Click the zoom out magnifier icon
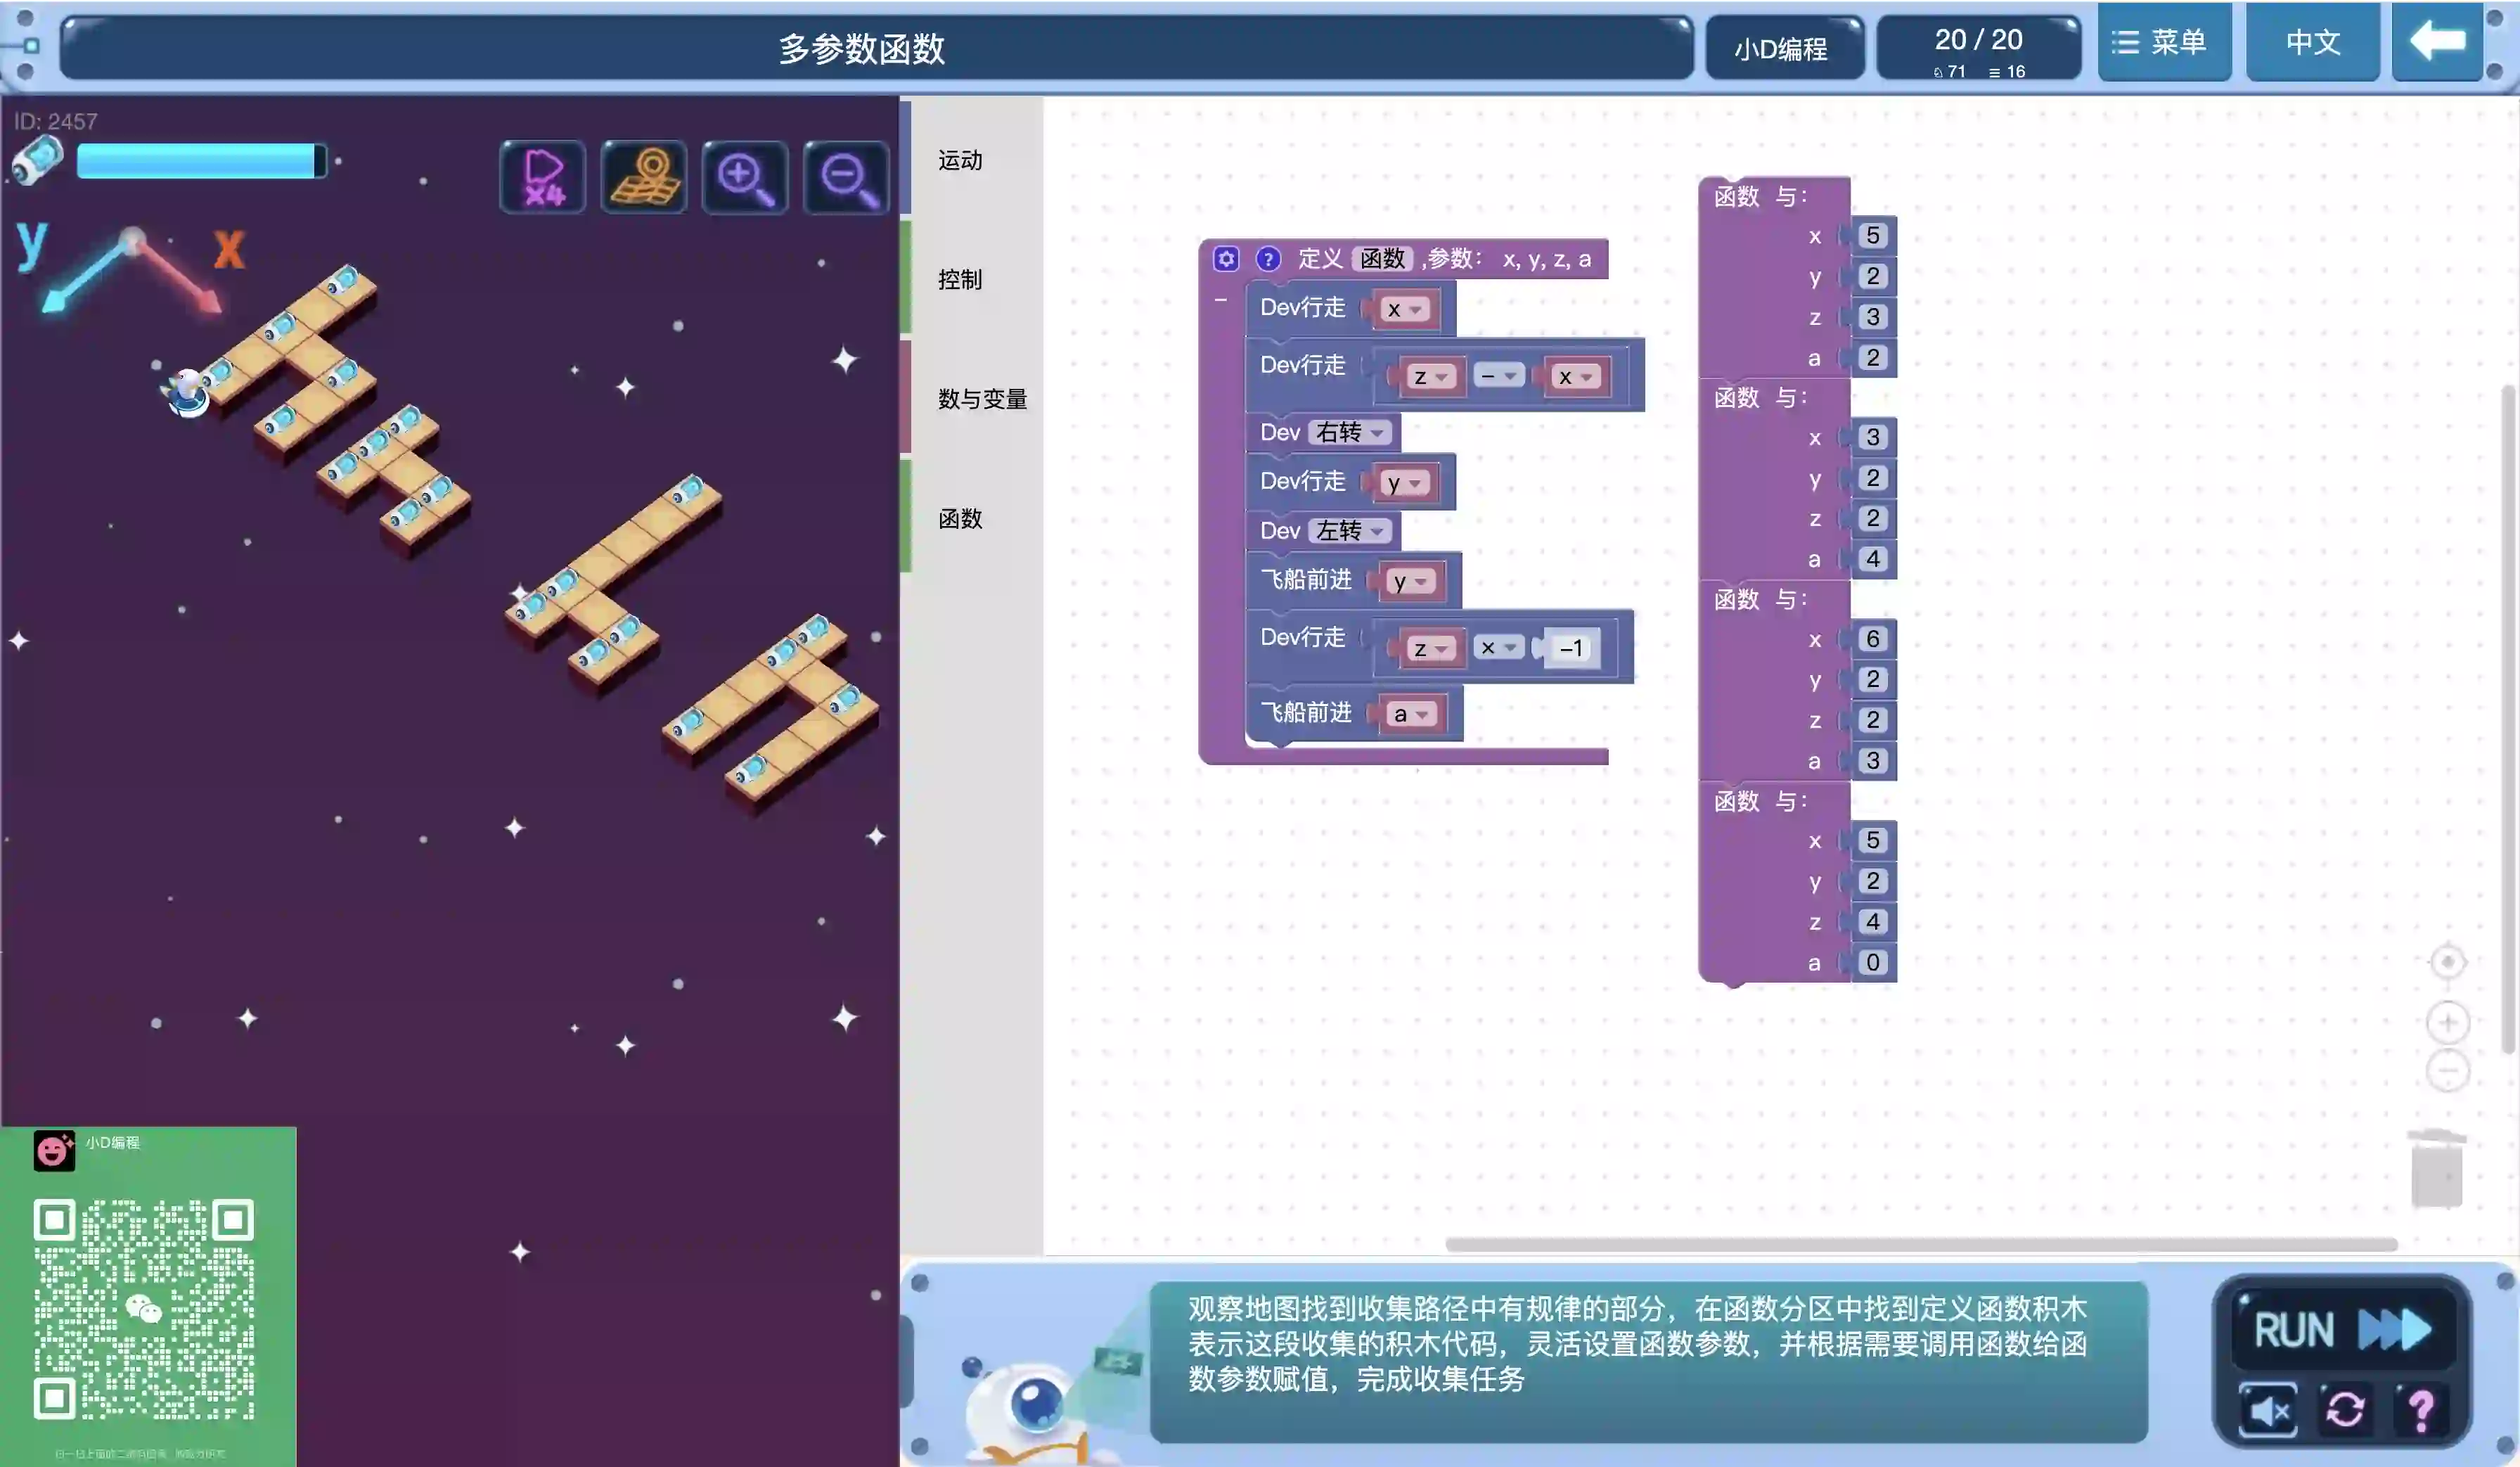 tap(846, 178)
